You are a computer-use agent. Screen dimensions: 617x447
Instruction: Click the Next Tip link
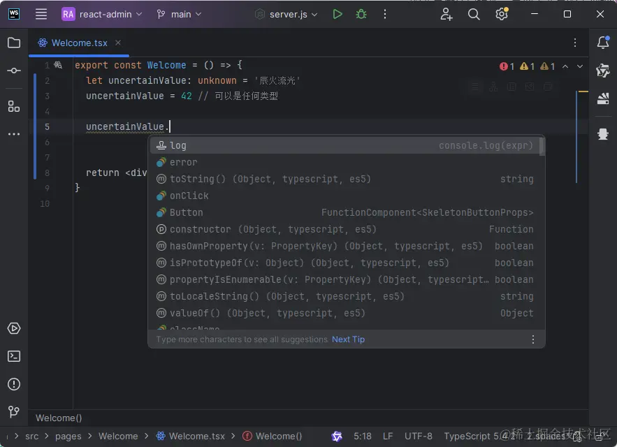pos(348,339)
